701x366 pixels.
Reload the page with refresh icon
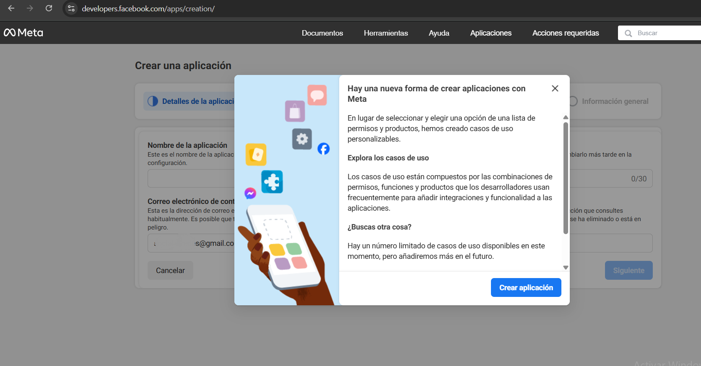49,8
